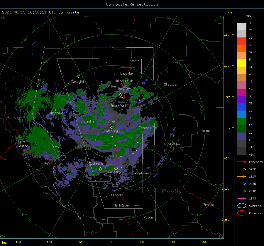
Task: Click the cyan 27ZW arrow icon
Action: [x=242, y=184]
